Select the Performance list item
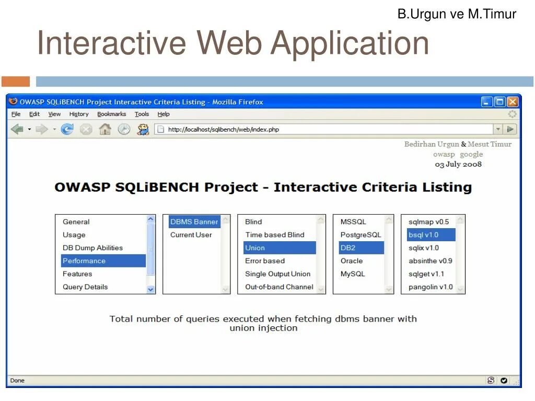The width and height of the screenshot is (535, 401). tap(103, 261)
